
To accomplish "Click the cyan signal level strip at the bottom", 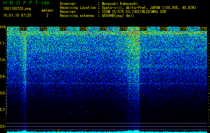I will coord(107,132).
